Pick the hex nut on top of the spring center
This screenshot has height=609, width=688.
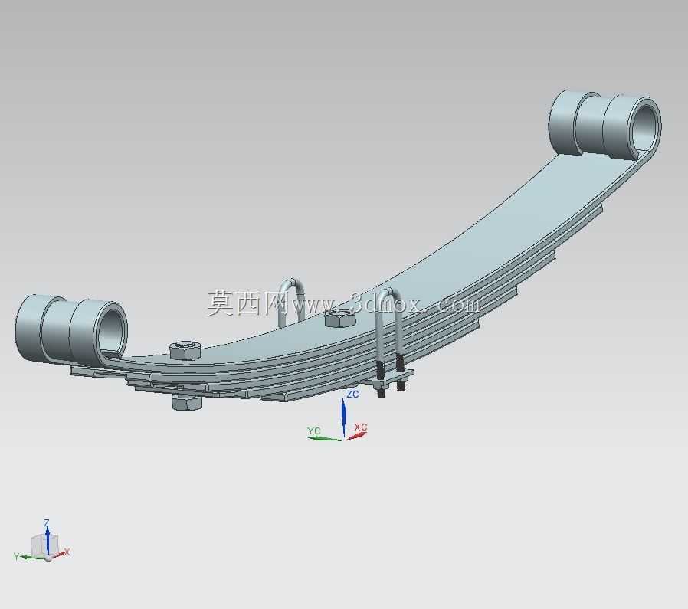(x=340, y=318)
